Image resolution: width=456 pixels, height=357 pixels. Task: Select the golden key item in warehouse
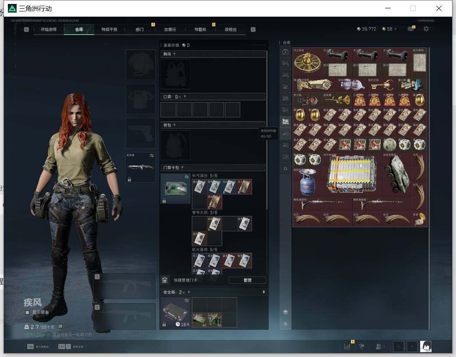[x=382, y=85]
